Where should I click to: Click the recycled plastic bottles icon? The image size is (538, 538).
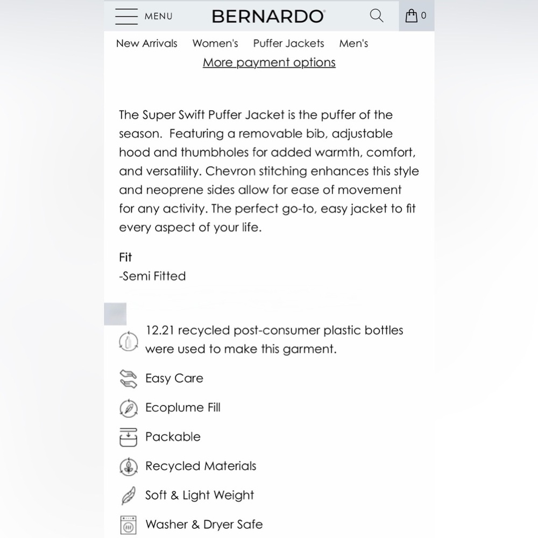click(x=129, y=342)
